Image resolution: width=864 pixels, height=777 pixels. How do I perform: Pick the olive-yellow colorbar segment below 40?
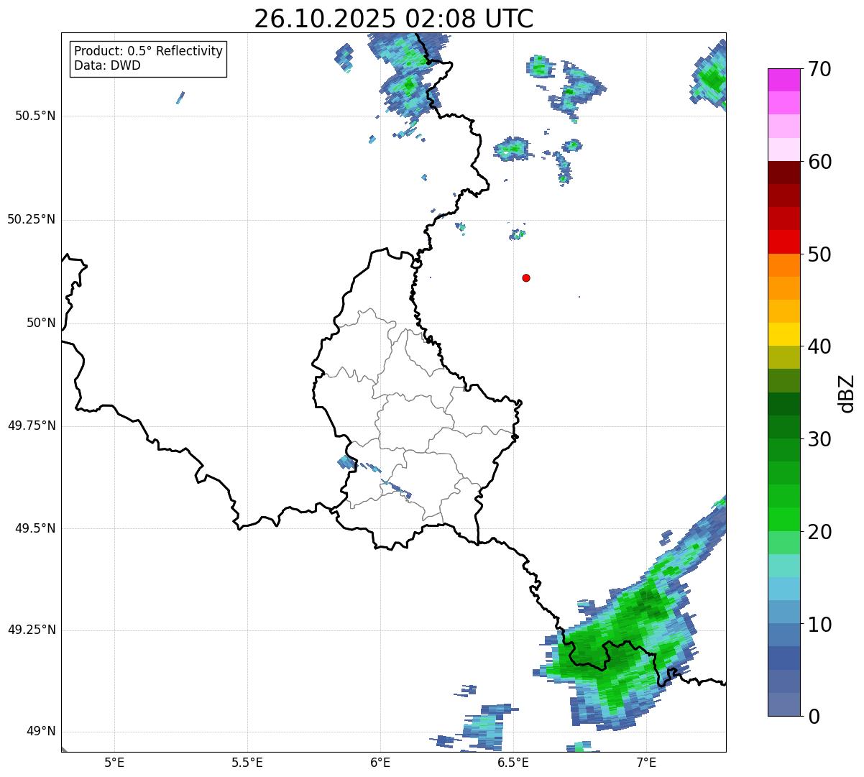[783, 357]
